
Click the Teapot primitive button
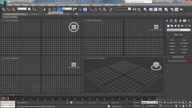(x=172, y=53)
